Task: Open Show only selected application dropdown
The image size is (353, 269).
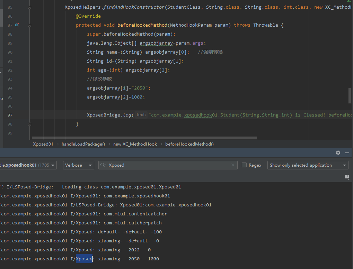Action: pos(308,165)
